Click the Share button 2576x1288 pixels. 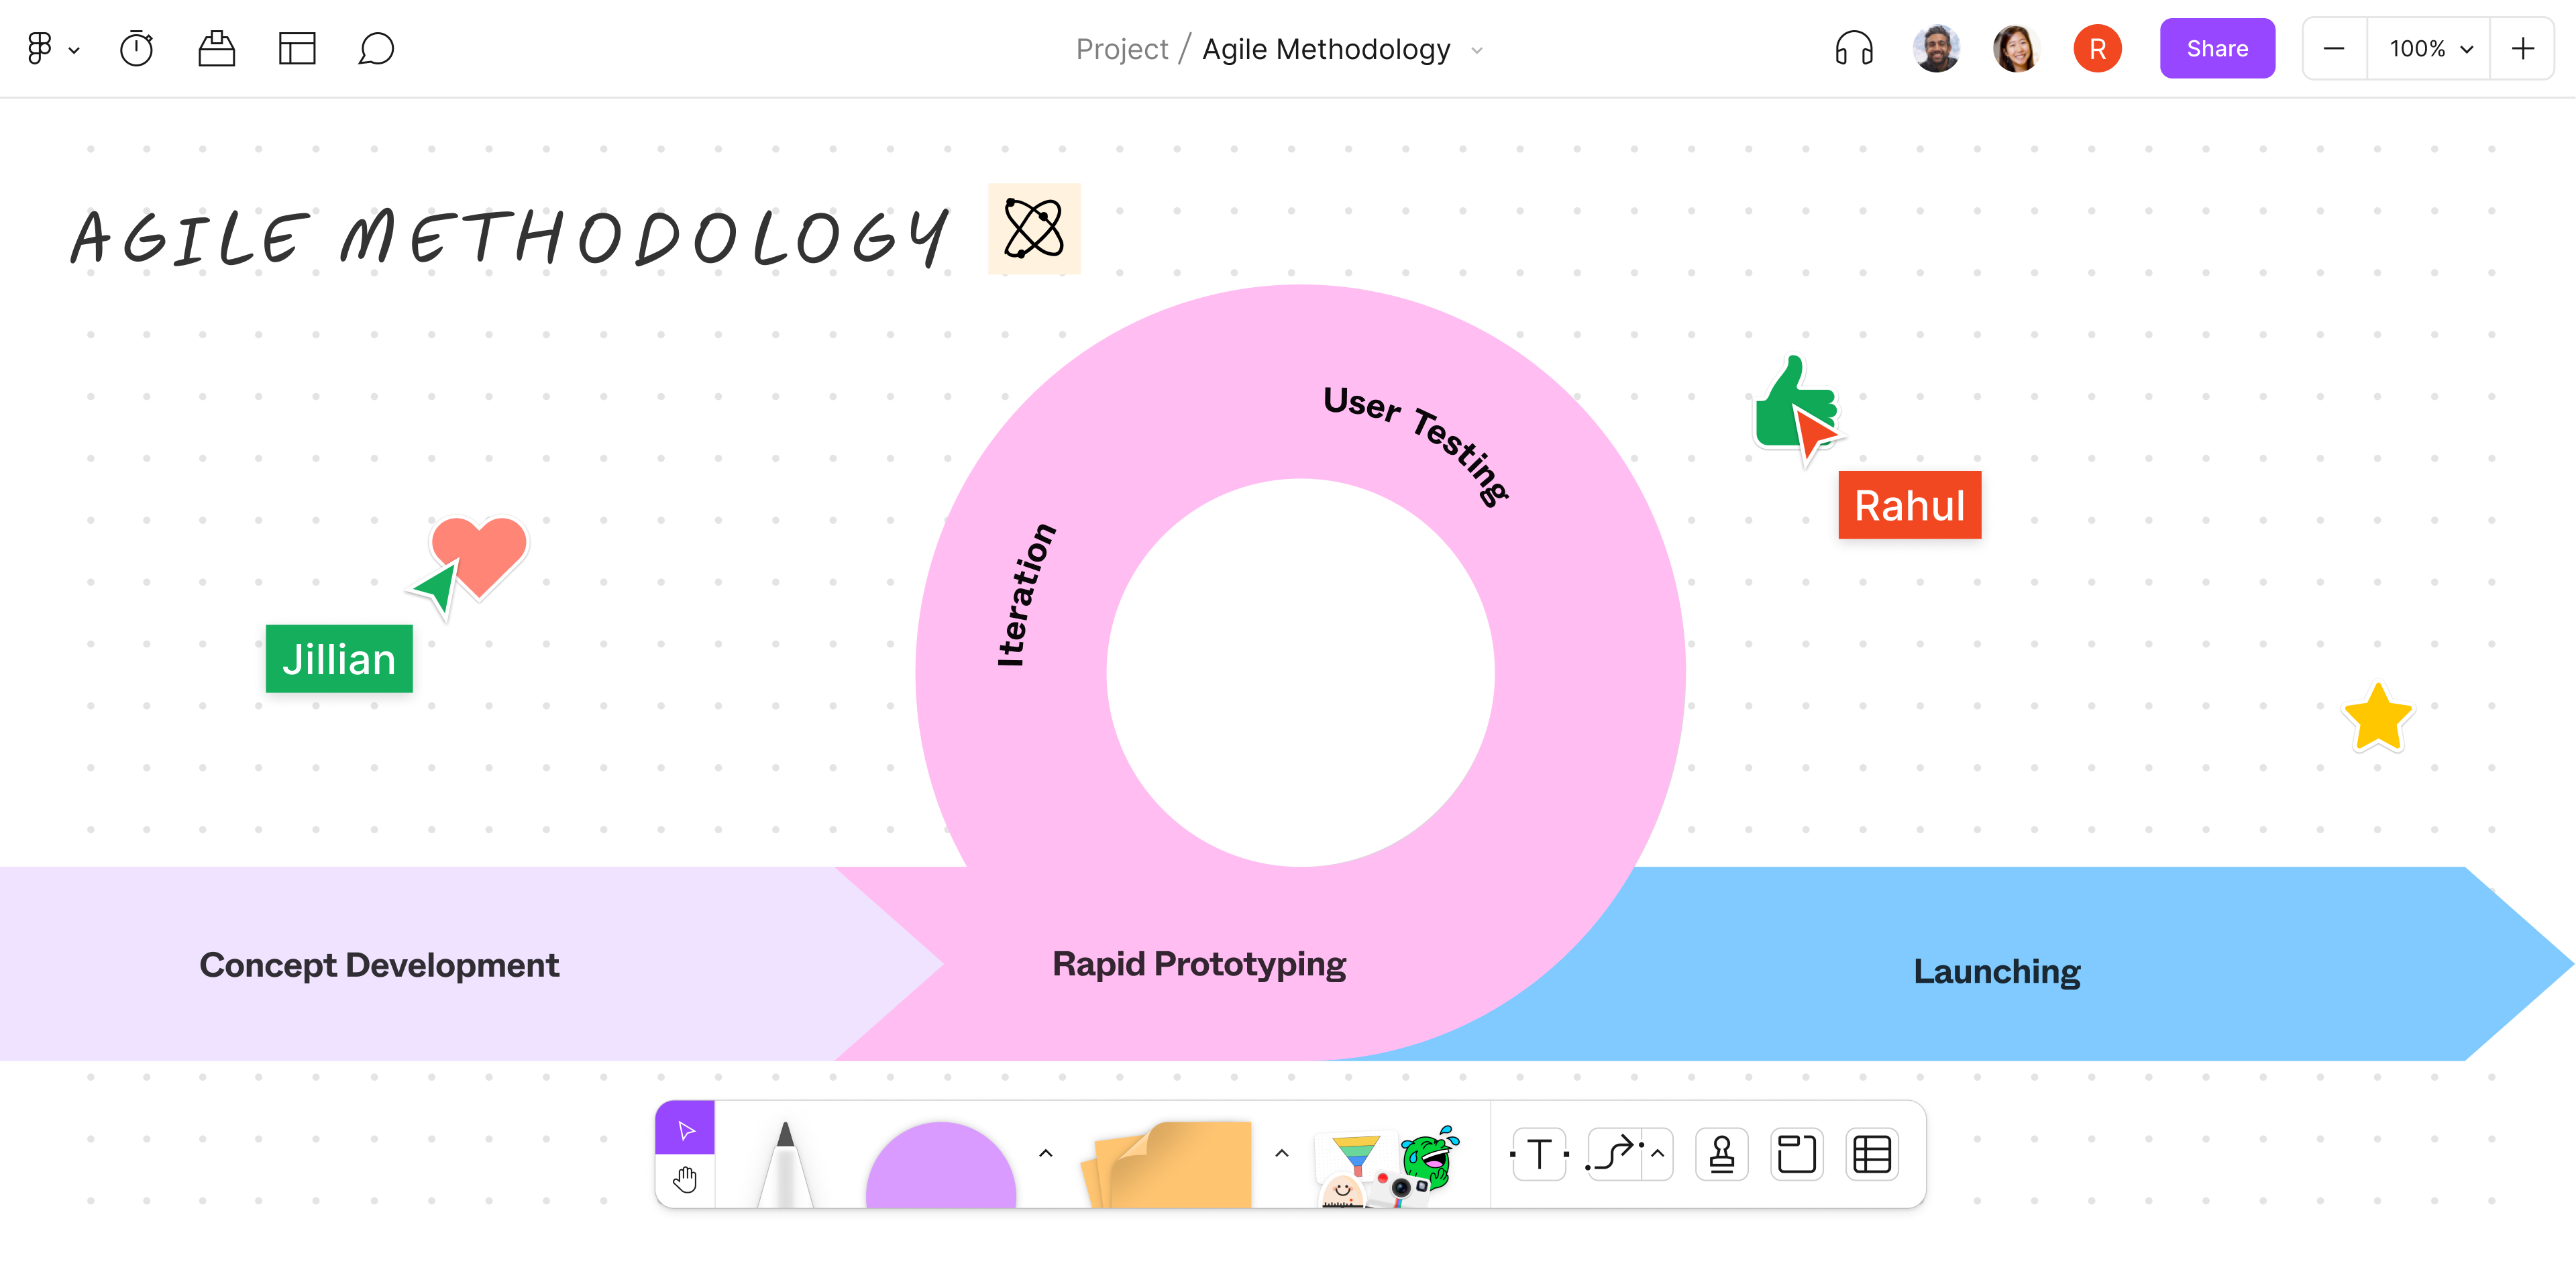click(2216, 48)
